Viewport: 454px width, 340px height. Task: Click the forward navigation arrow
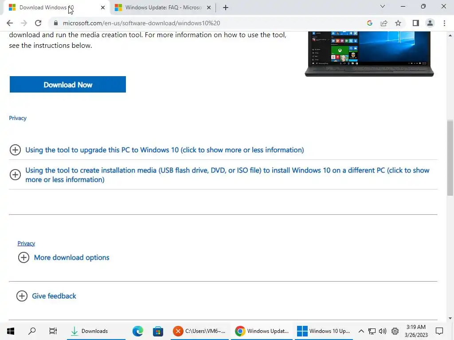tap(24, 23)
